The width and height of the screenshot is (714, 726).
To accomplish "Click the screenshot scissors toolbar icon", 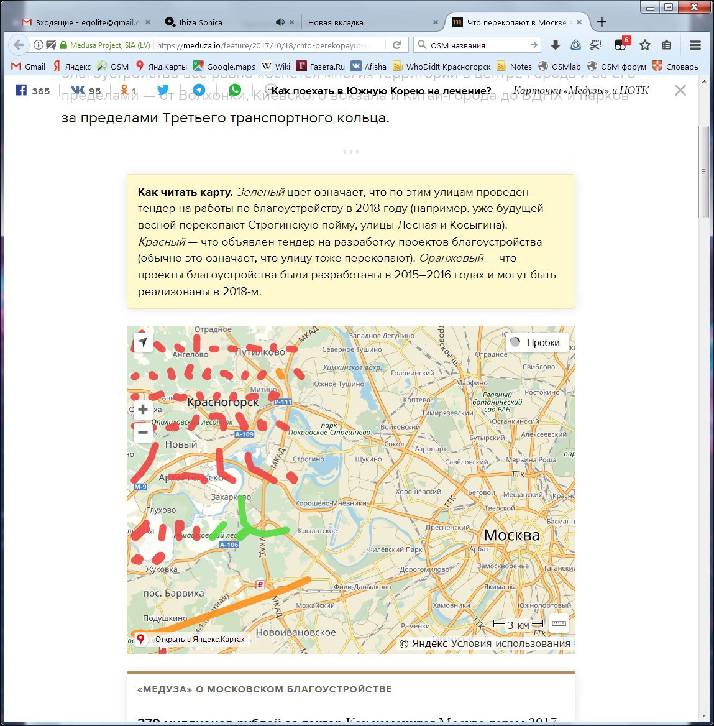I will pos(596,45).
